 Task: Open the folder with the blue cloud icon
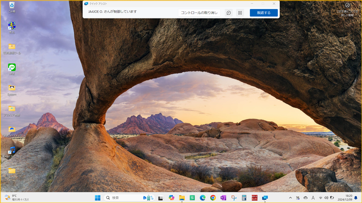[12, 129]
